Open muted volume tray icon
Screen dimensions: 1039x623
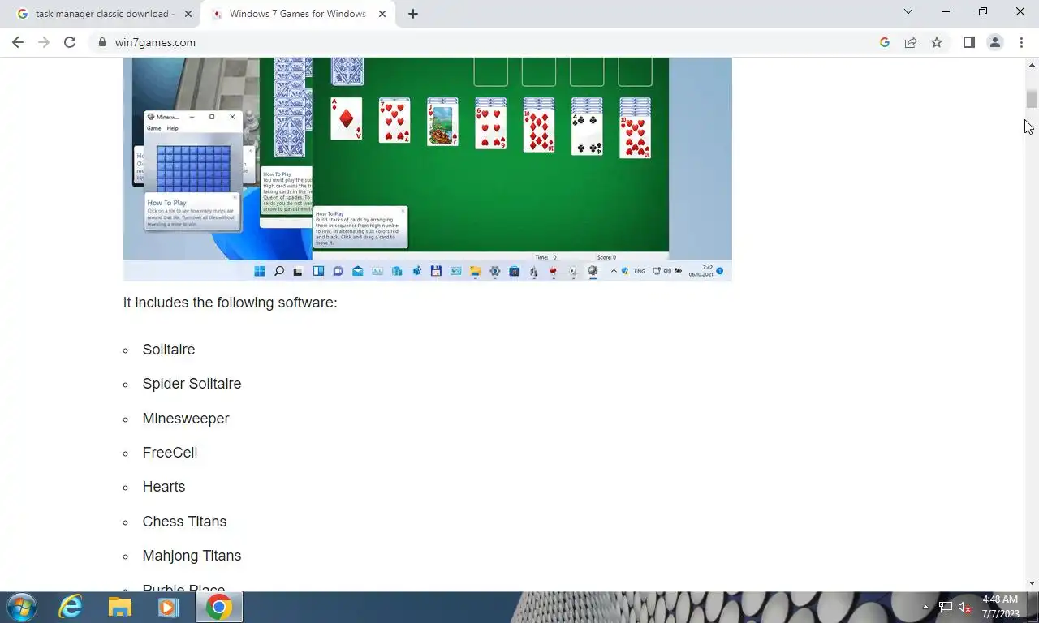[964, 607]
